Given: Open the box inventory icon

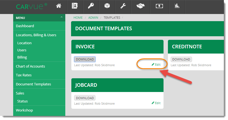Looking at the screenshot, I should [107, 6].
